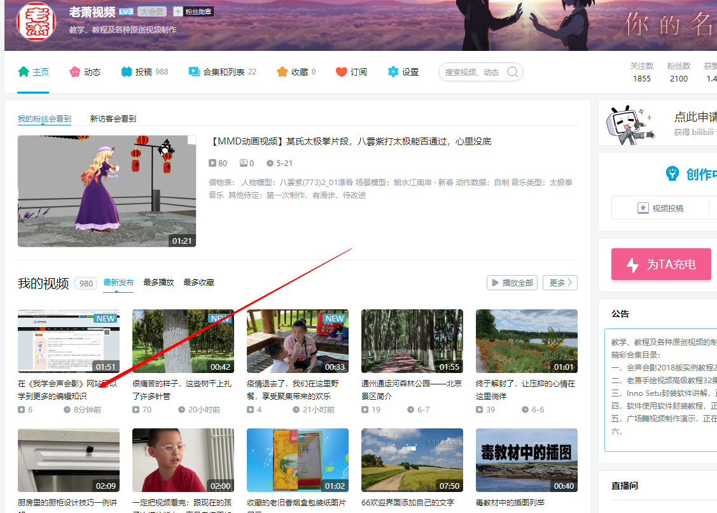This screenshot has width=717, height=513.
Task: Open 合集和列表 collections tab
Action: pyautogui.click(x=222, y=72)
